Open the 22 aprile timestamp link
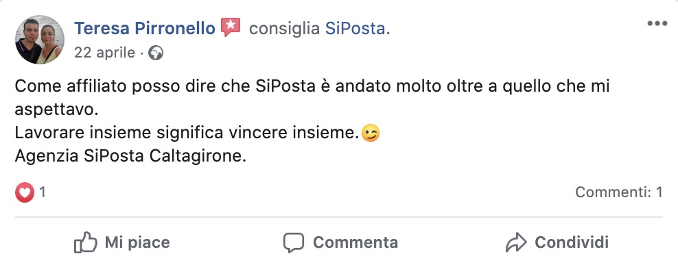 click(x=104, y=53)
